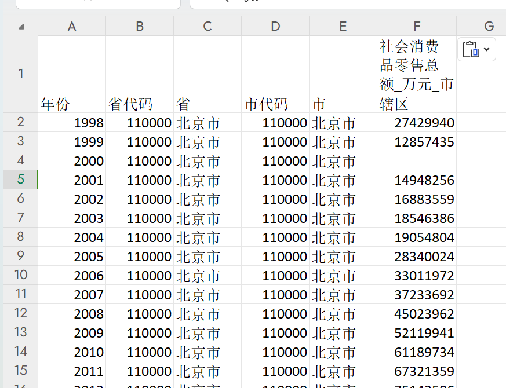The width and height of the screenshot is (506, 388).
Task: Open the Paste Options button
Action: click(476, 49)
